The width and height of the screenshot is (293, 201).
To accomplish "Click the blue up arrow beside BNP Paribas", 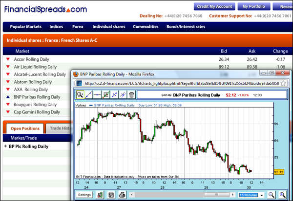I will coord(8,97).
